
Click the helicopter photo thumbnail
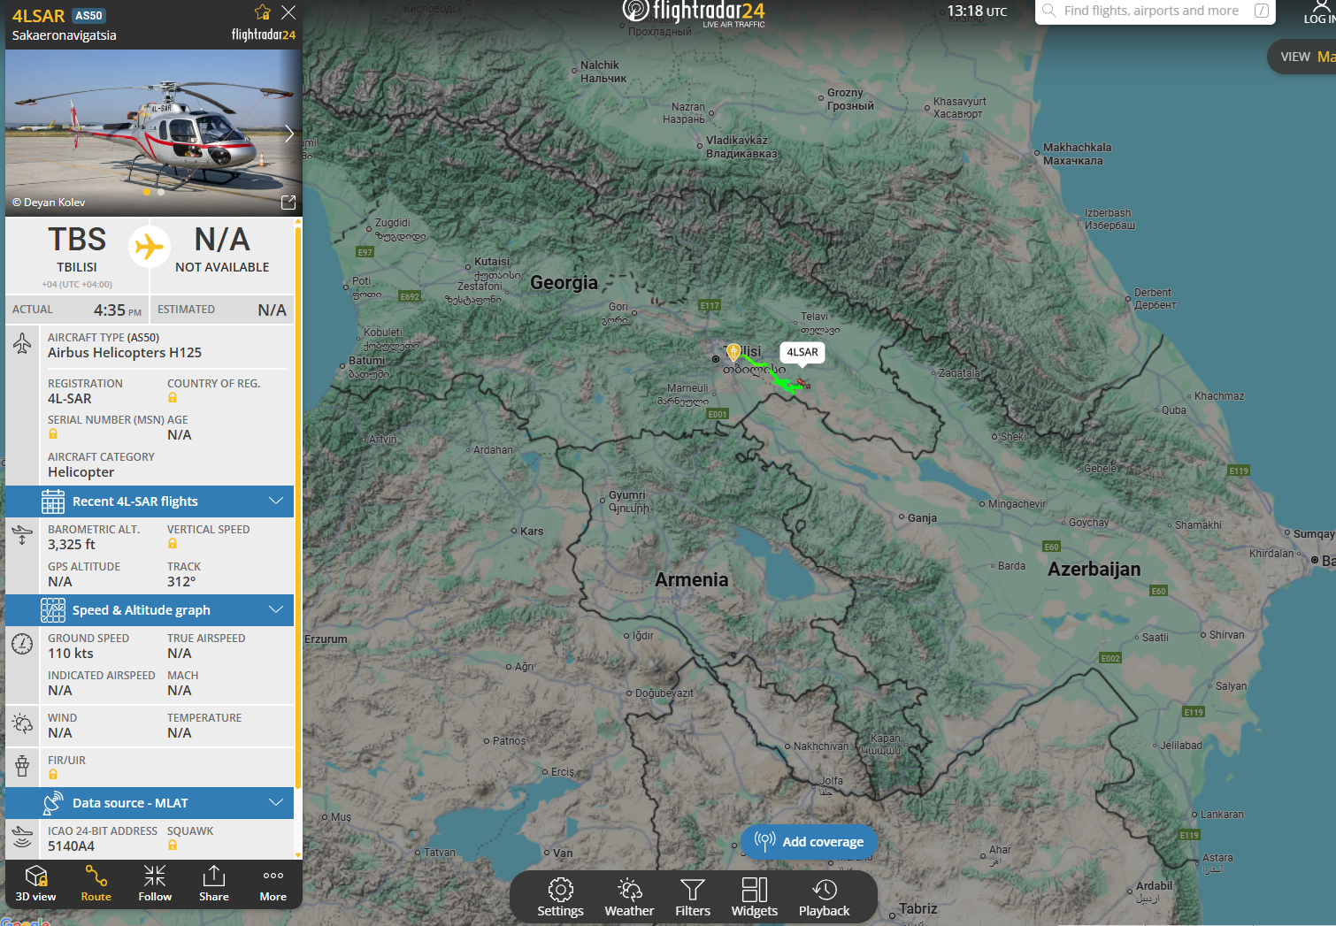(x=154, y=133)
